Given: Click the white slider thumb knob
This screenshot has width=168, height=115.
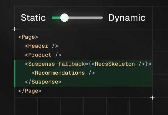Looking at the screenshot, I should point(64,18).
